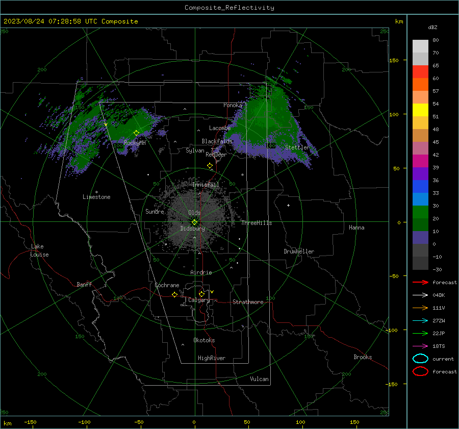
Task: Click the 04DK legend label
Action: tap(439, 295)
